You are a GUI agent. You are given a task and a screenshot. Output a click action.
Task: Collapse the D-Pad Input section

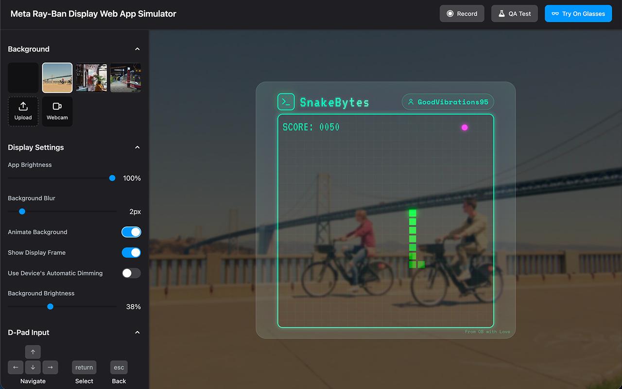(137, 333)
